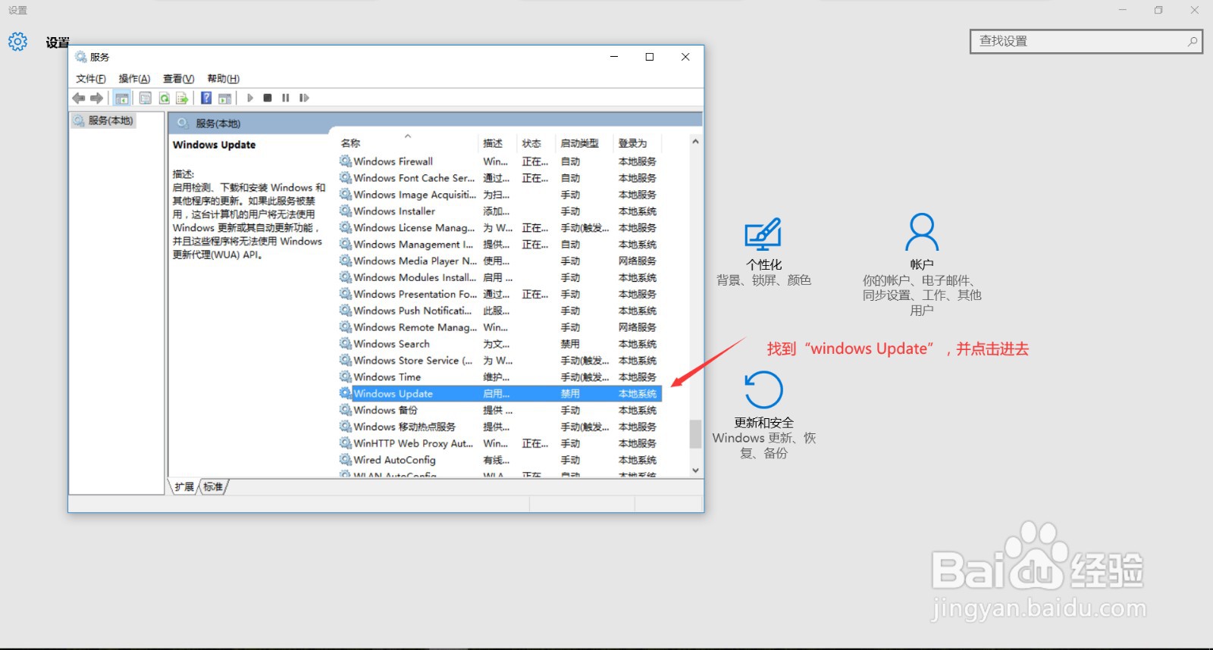
Task: Open the Personalization (个性化) settings tile
Action: click(x=763, y=250)
